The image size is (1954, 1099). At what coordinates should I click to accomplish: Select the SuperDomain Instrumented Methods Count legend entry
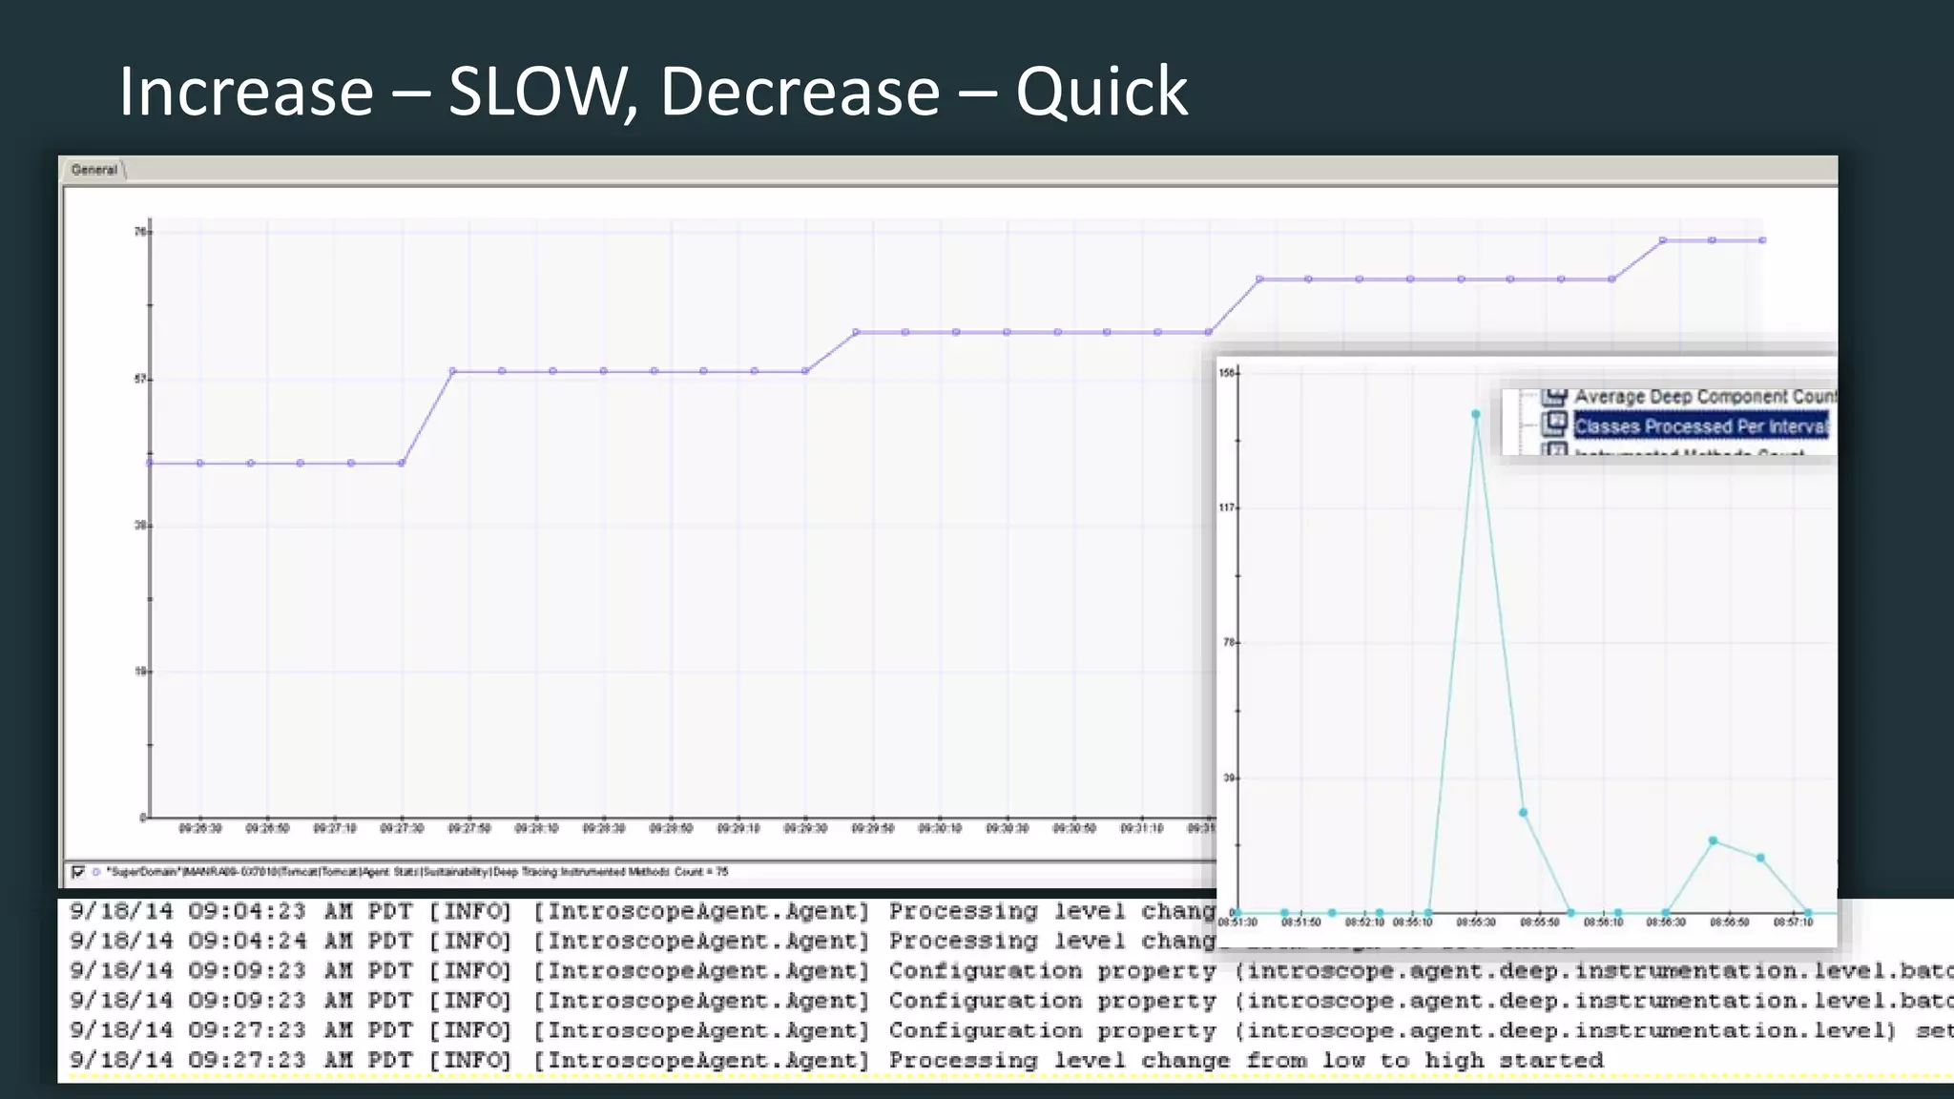click(417, 872)
